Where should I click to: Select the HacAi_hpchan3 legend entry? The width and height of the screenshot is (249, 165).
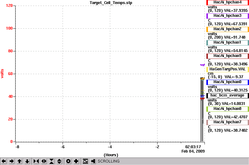pos(228,16)
